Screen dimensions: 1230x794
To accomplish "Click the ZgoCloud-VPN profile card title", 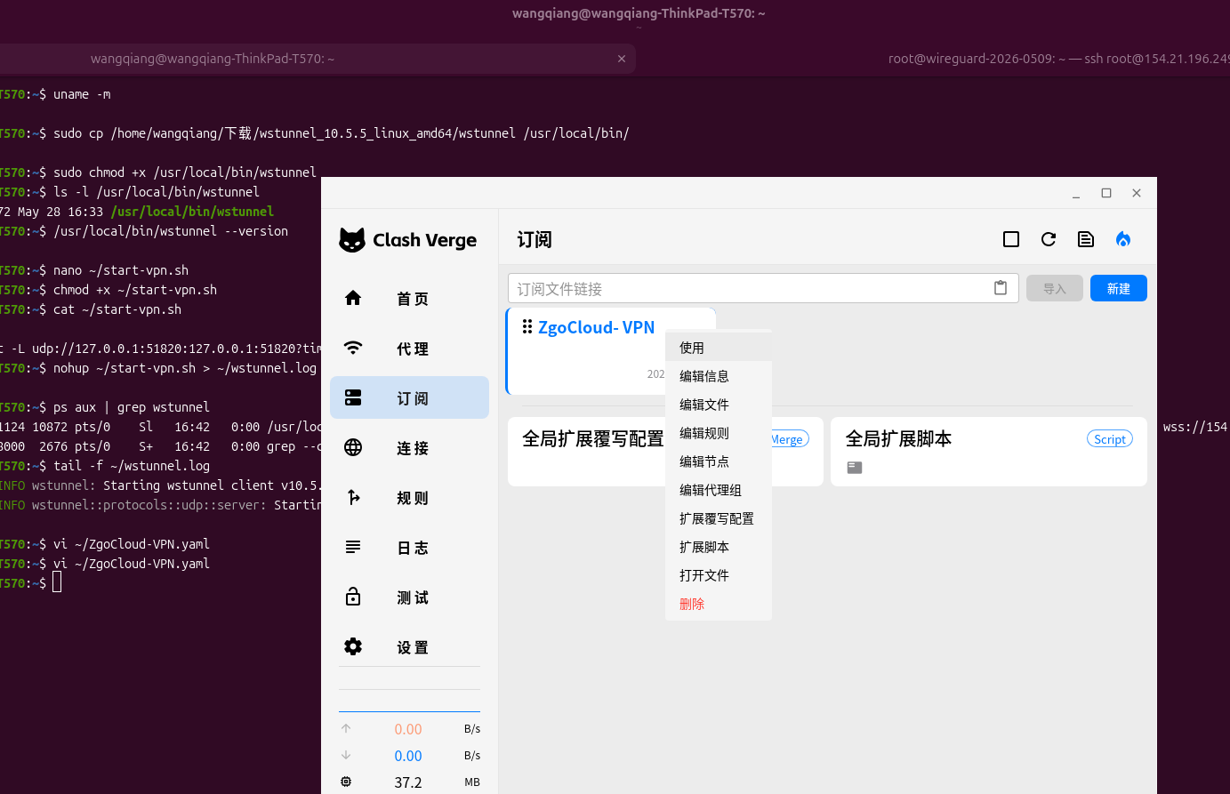I will [596, 327].
